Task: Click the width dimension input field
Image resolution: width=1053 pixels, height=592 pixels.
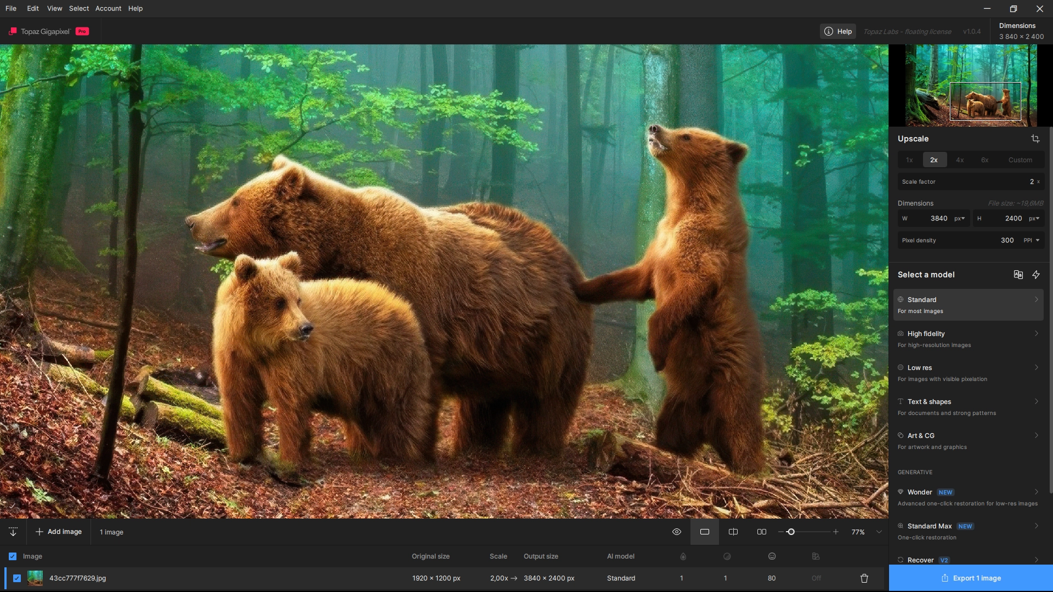Action: click(x=938, y=218)
